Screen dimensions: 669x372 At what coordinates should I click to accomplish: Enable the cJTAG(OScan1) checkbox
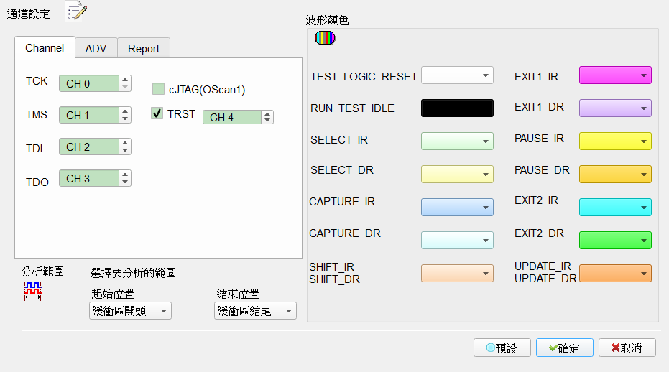click(x=158, y=89)
